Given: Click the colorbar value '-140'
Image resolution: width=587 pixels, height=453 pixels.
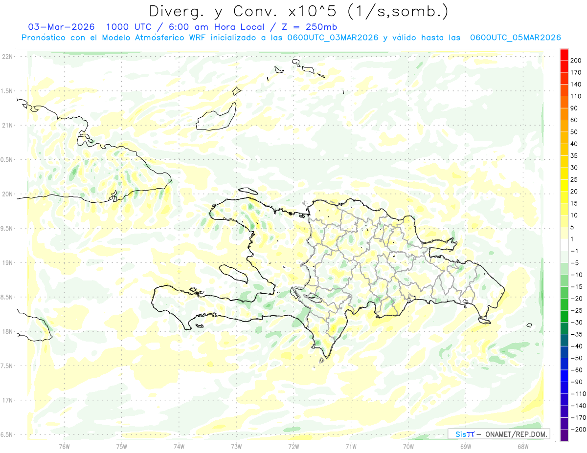Looking at the screenshot, I should pos(577,406).
